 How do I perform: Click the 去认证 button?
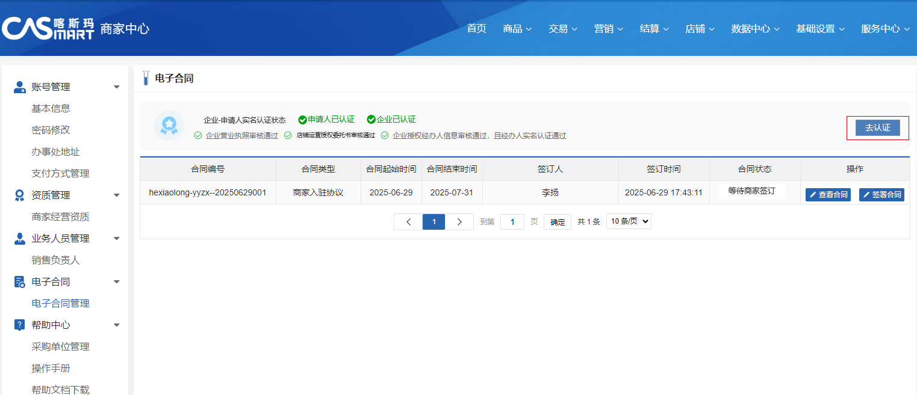[x=877, y=127]
